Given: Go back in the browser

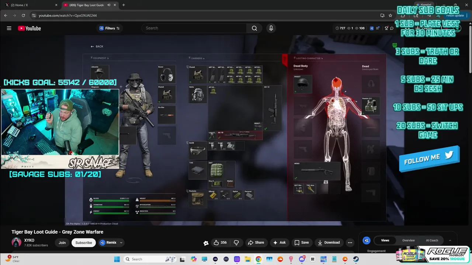Looking at the screenshot, I should tap(6, 15).
